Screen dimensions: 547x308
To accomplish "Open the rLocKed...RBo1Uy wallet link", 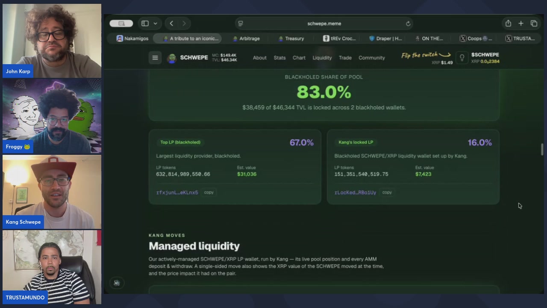I will tap(355, 192).
